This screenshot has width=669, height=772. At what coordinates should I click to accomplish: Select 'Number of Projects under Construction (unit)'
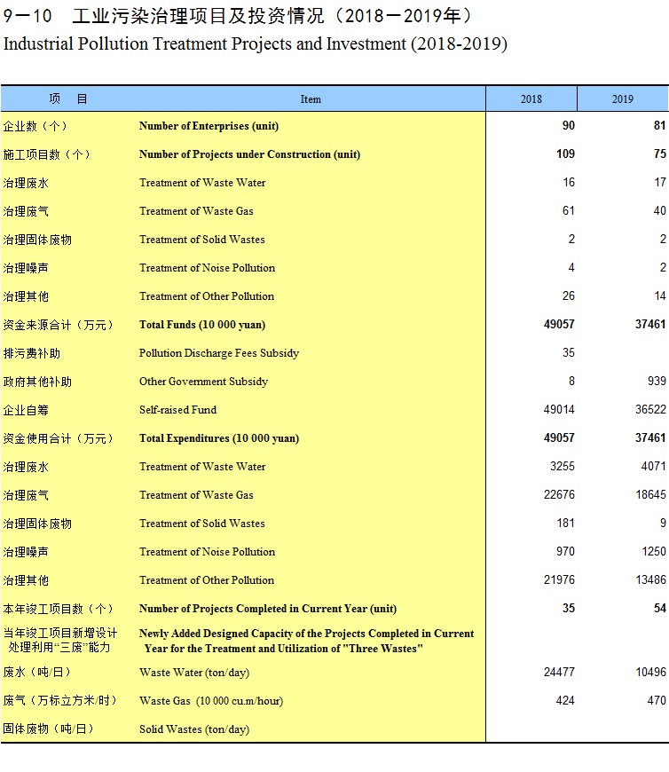(x=249, y=154)
